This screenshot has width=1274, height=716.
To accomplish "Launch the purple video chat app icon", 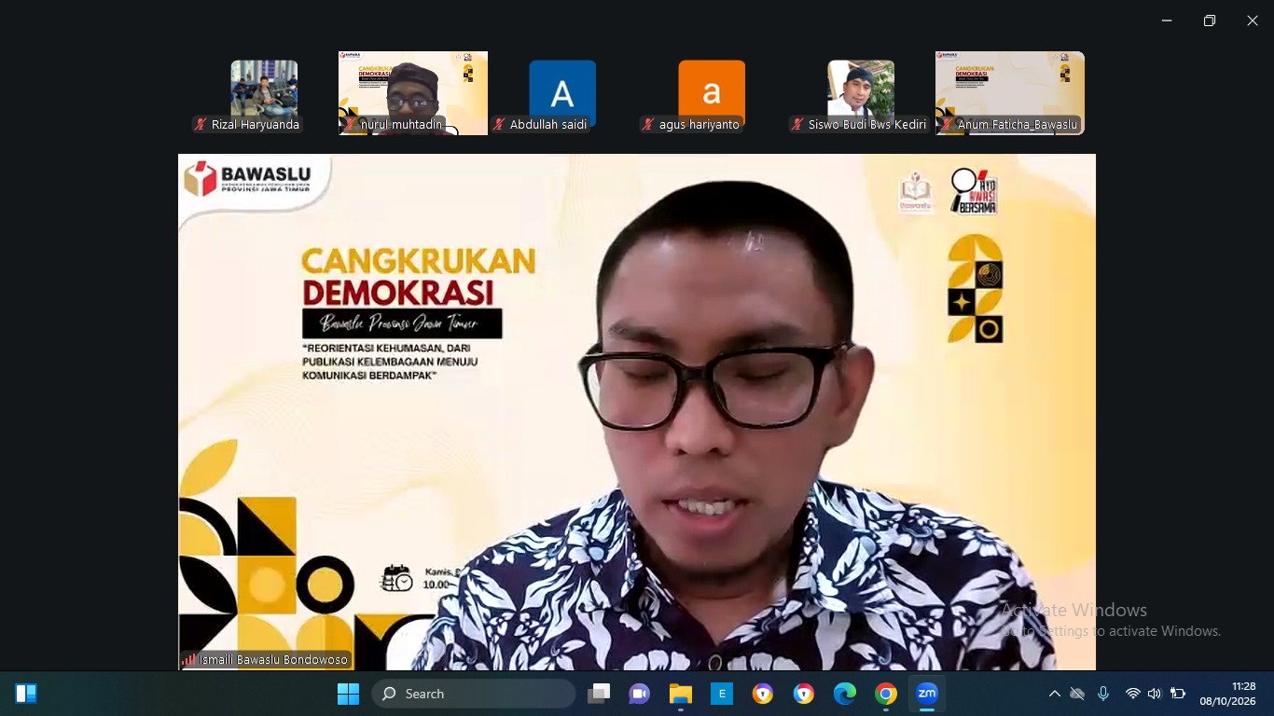I will click(x=640, y=694).
